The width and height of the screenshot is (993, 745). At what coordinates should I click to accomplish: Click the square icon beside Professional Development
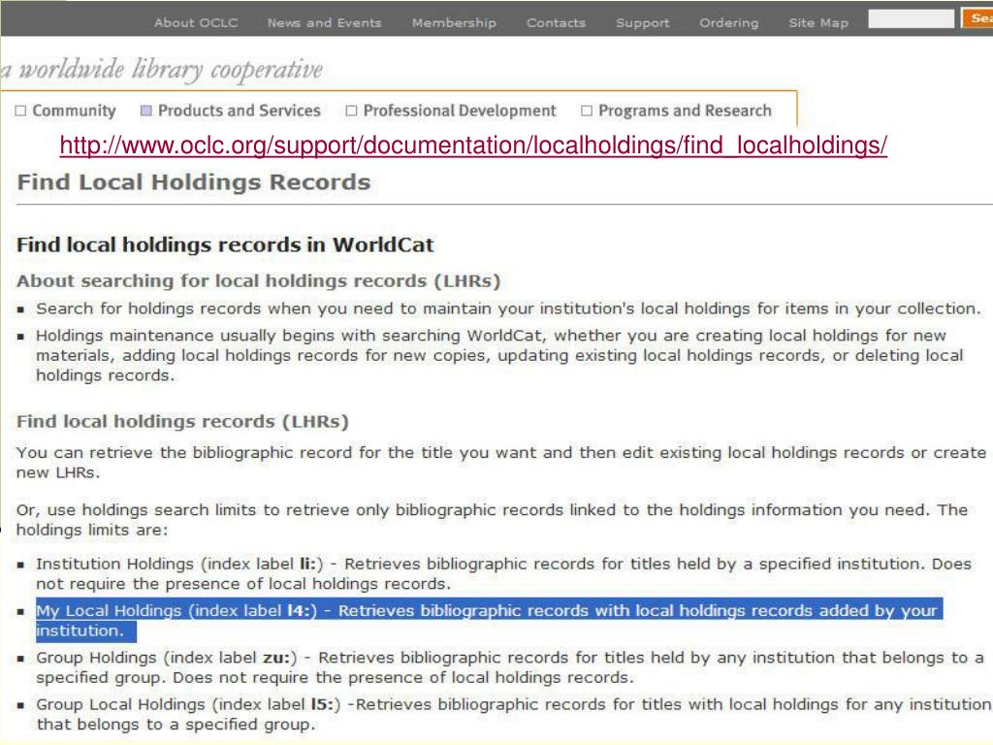click(351, 111)
